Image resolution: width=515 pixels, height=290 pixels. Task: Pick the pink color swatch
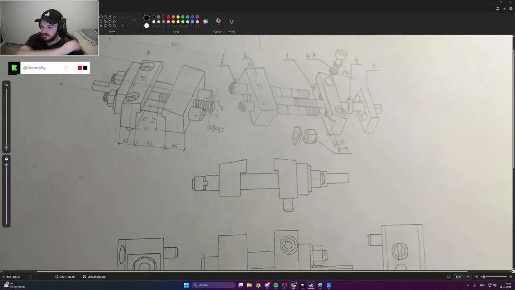click(169, 22)
